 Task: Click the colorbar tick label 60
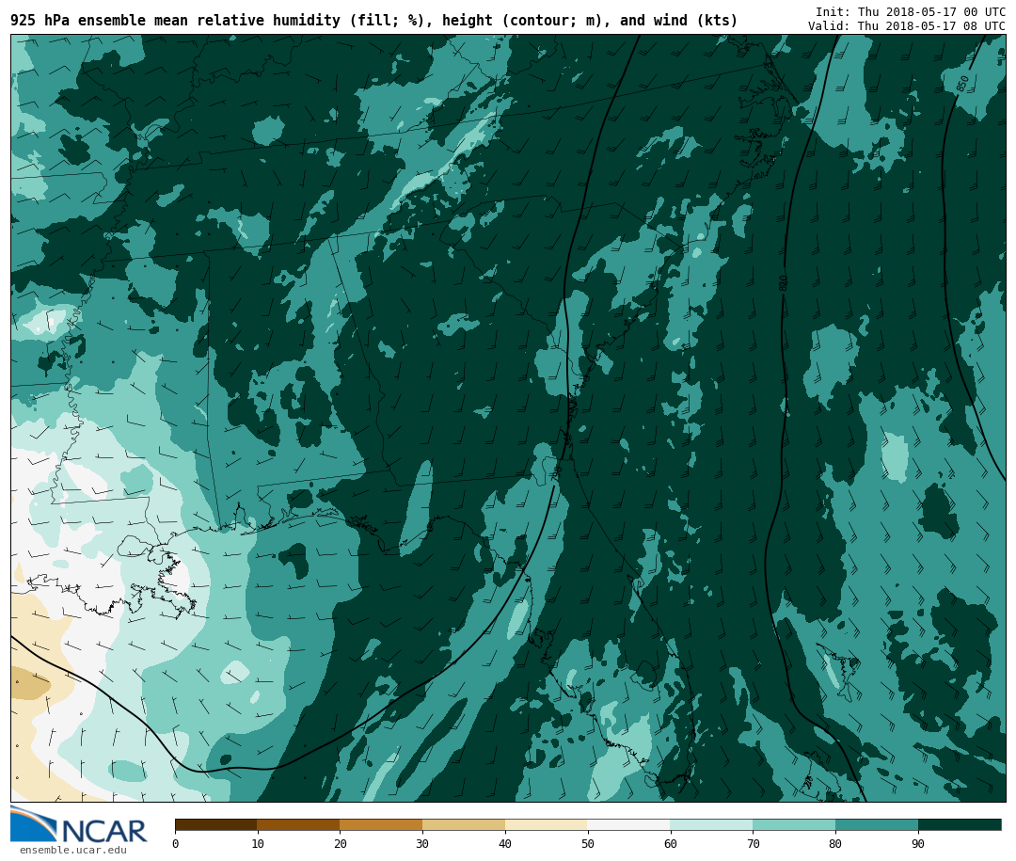(x=671, y=843)
